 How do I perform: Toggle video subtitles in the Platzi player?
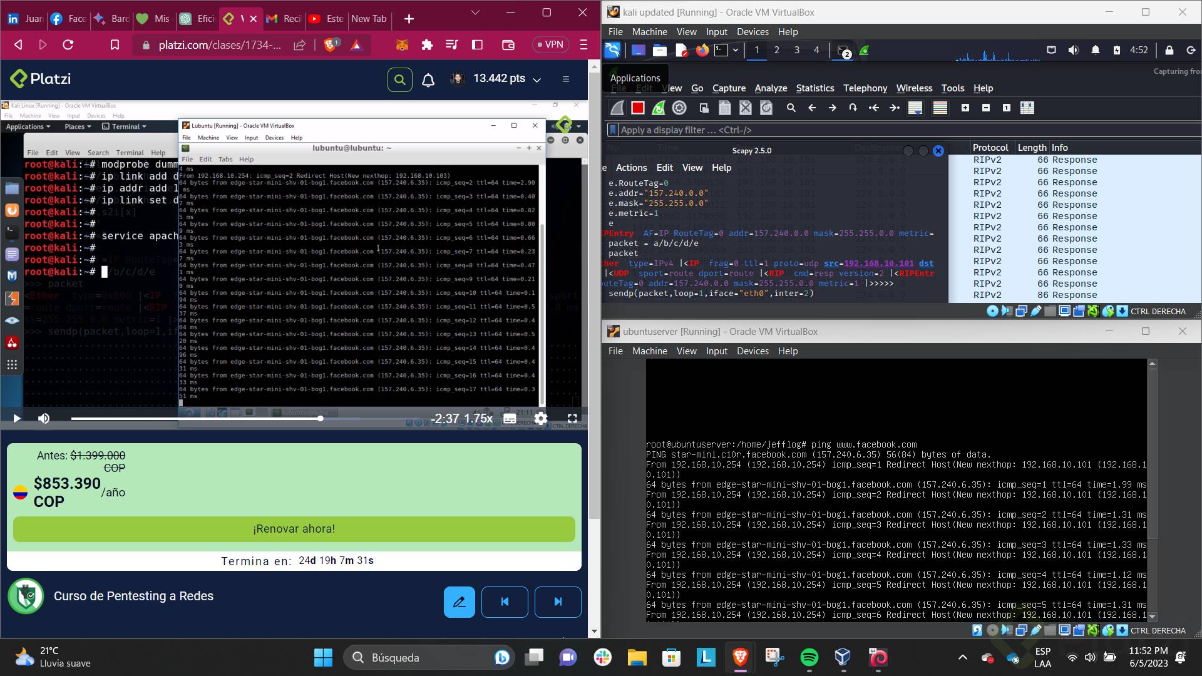point(510,418)
